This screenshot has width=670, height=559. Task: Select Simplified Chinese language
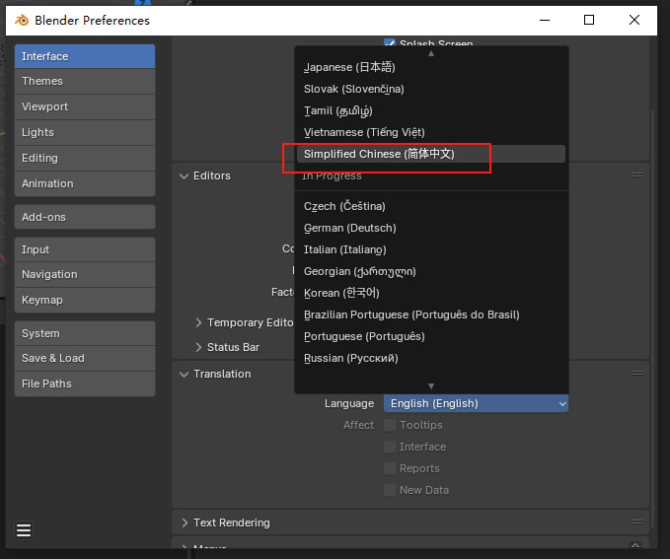click(x=431, y=154)
